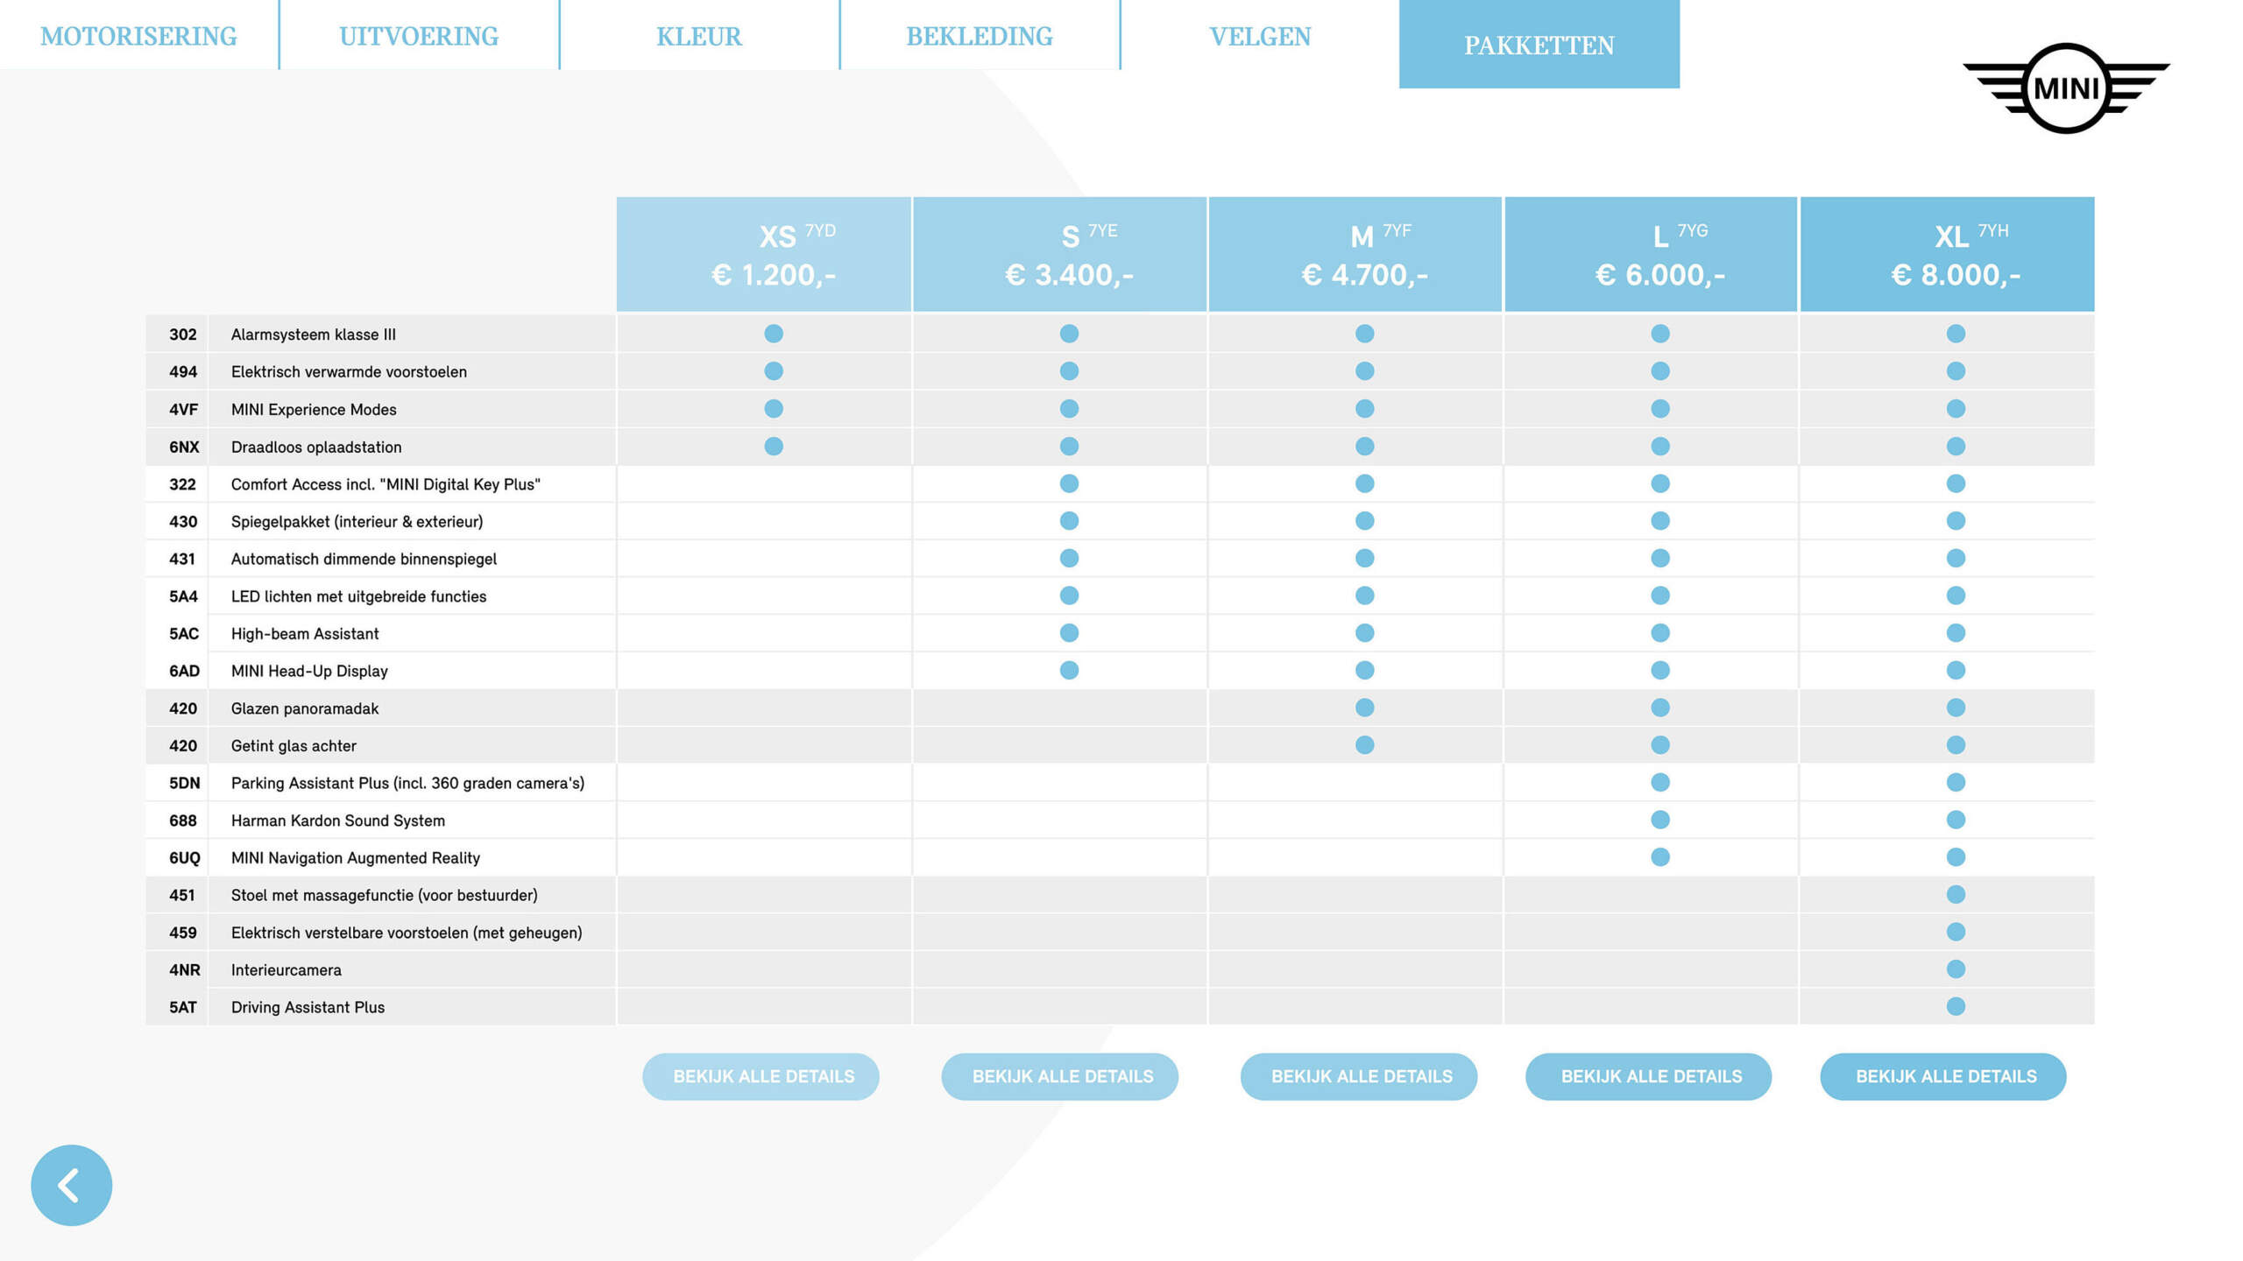Click the text 'Draadloos oplaadstation'
2243x1261 pixels.
click(x=316, y=447)
